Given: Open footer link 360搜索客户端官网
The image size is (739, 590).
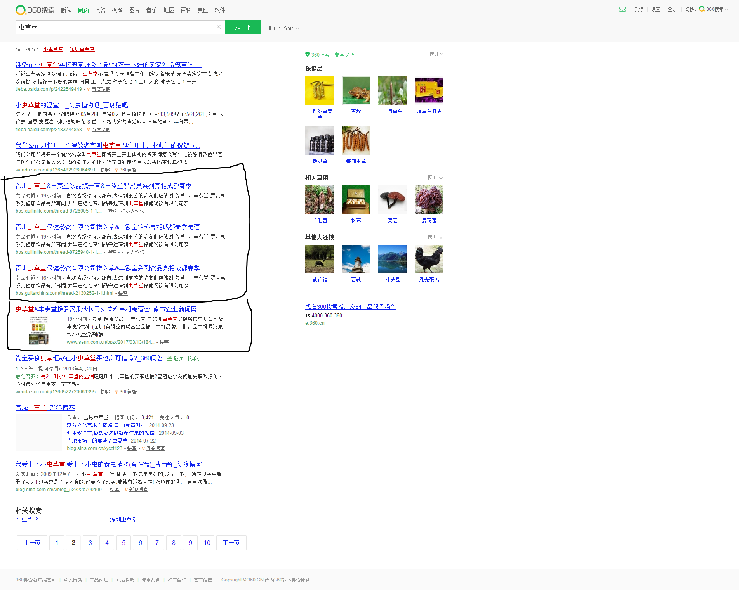Looking at the screenshot, I should pyautogui.click(x=36, y=580).
